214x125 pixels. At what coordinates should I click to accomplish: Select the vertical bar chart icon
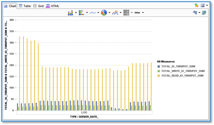pyautogui.click(x=70, y=13)
